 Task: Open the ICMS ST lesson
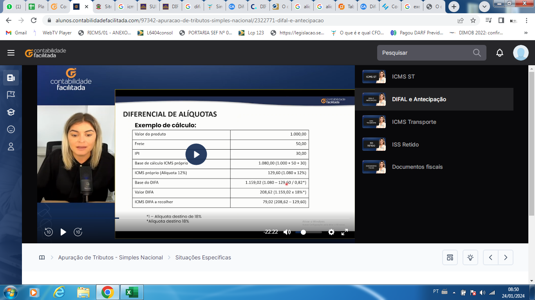(434, 77)
